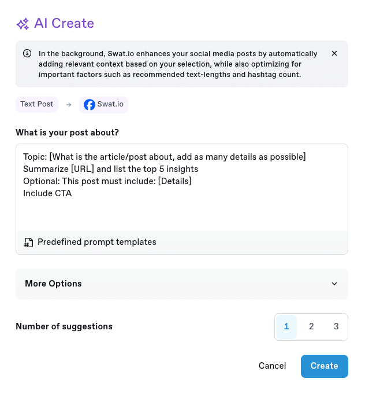This screenshot has height=393, width=365.
Task: Select 3 suggestions
Action: [336, 326]
